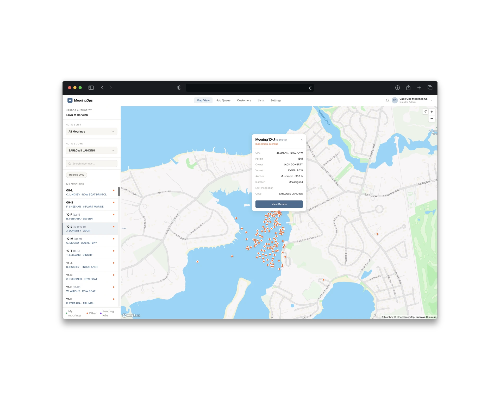This screenshot has height=400, width=500.
Task: Select mooring 10-M G. MOSKO row
Action: pyautogui.click(x=90, y=241)
